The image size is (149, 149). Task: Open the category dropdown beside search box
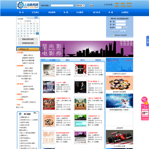pos(80,5)
